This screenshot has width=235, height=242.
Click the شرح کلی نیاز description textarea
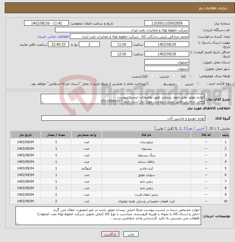pyautogui.click(x=123, y=99)
